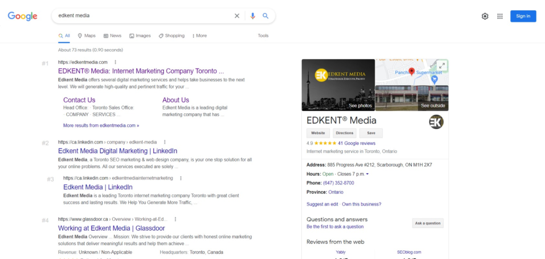
Task: Select the All tab
Action: (64, 36)
